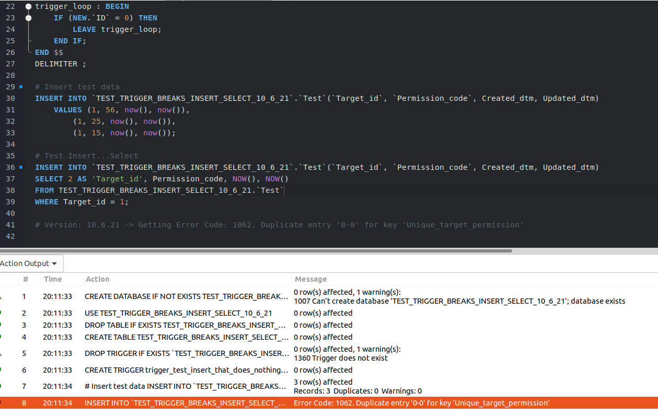Click the warning icon for action row 1

(x=1, y=297)
